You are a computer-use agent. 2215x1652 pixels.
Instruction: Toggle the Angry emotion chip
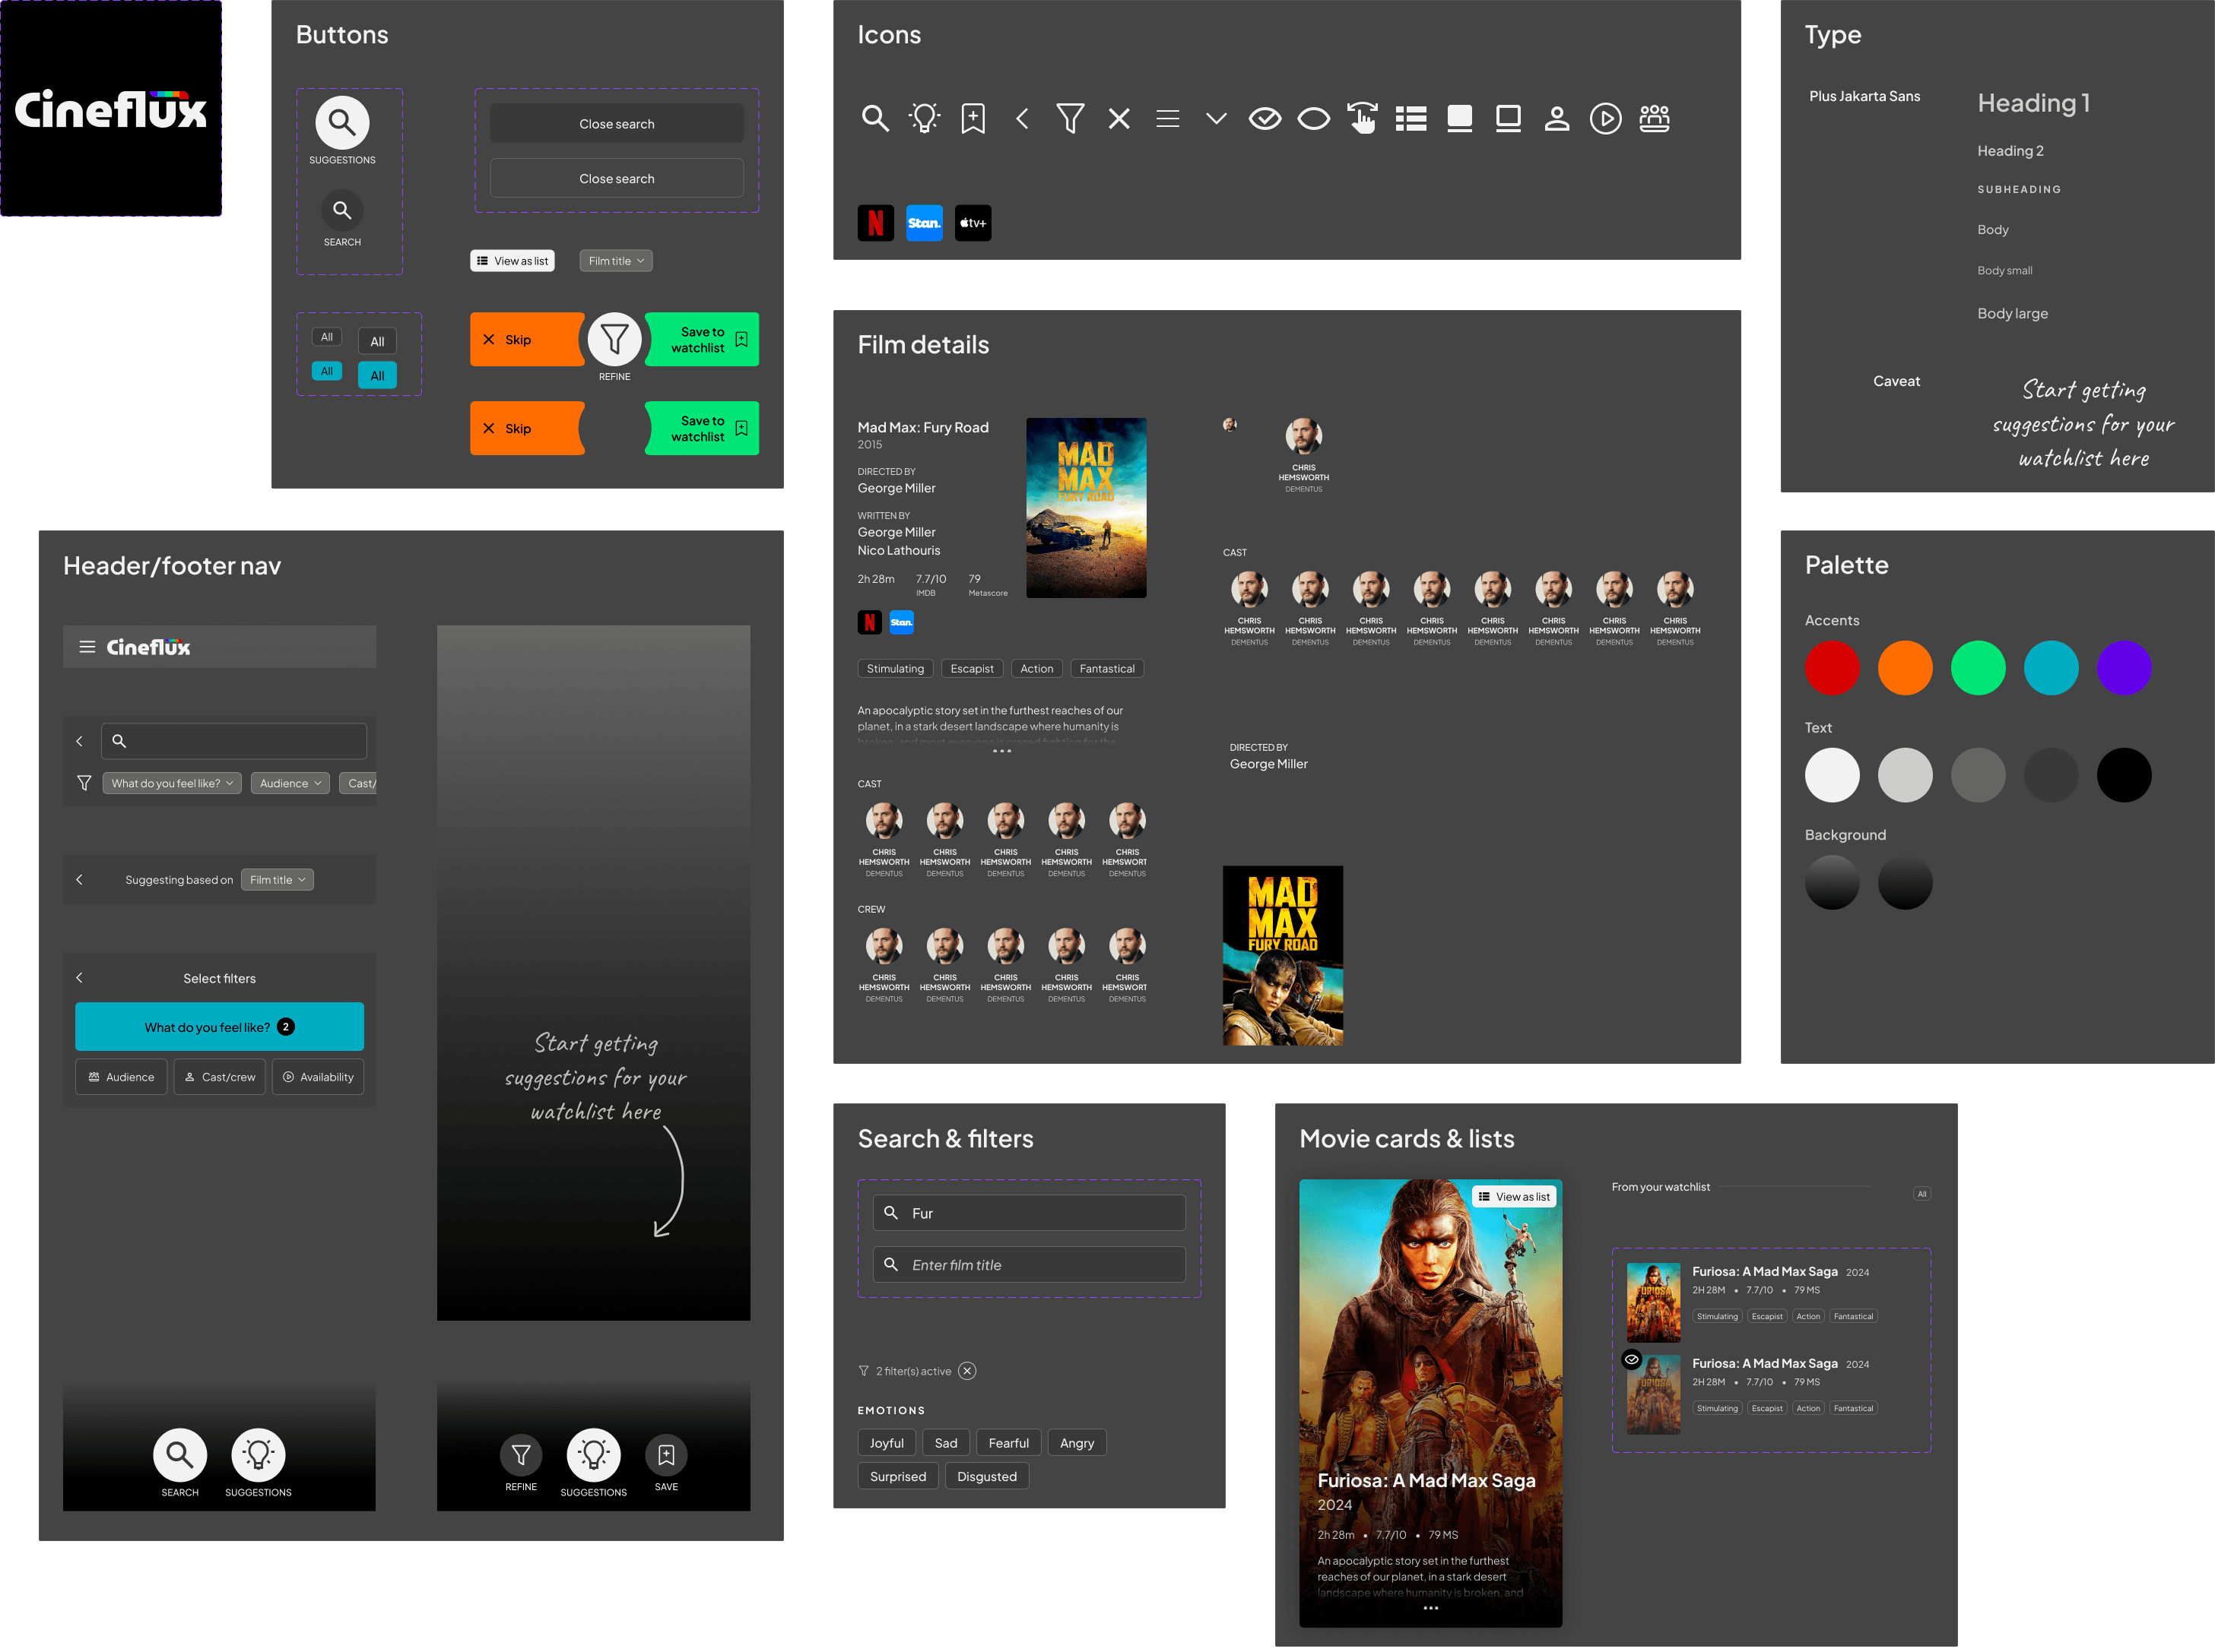(1077, 1443)
